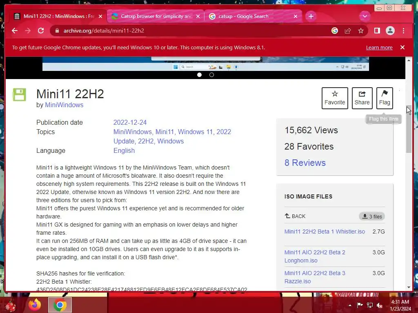This screenshot has width=418, height=313.
Task: Open Action Center flag icon
Action: (x=360, y=305)
